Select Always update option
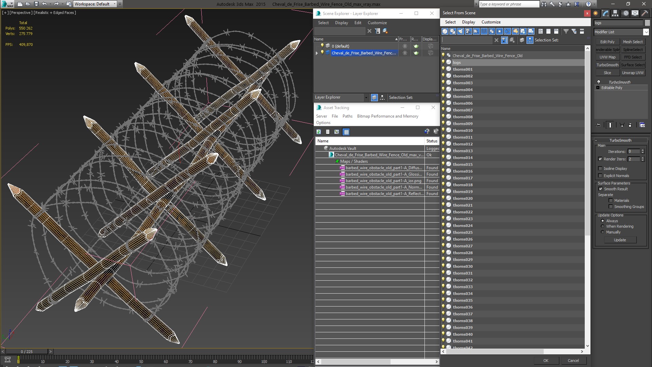Image resolution: width=652 pixels, height=367 pixels. pos(603,221)
